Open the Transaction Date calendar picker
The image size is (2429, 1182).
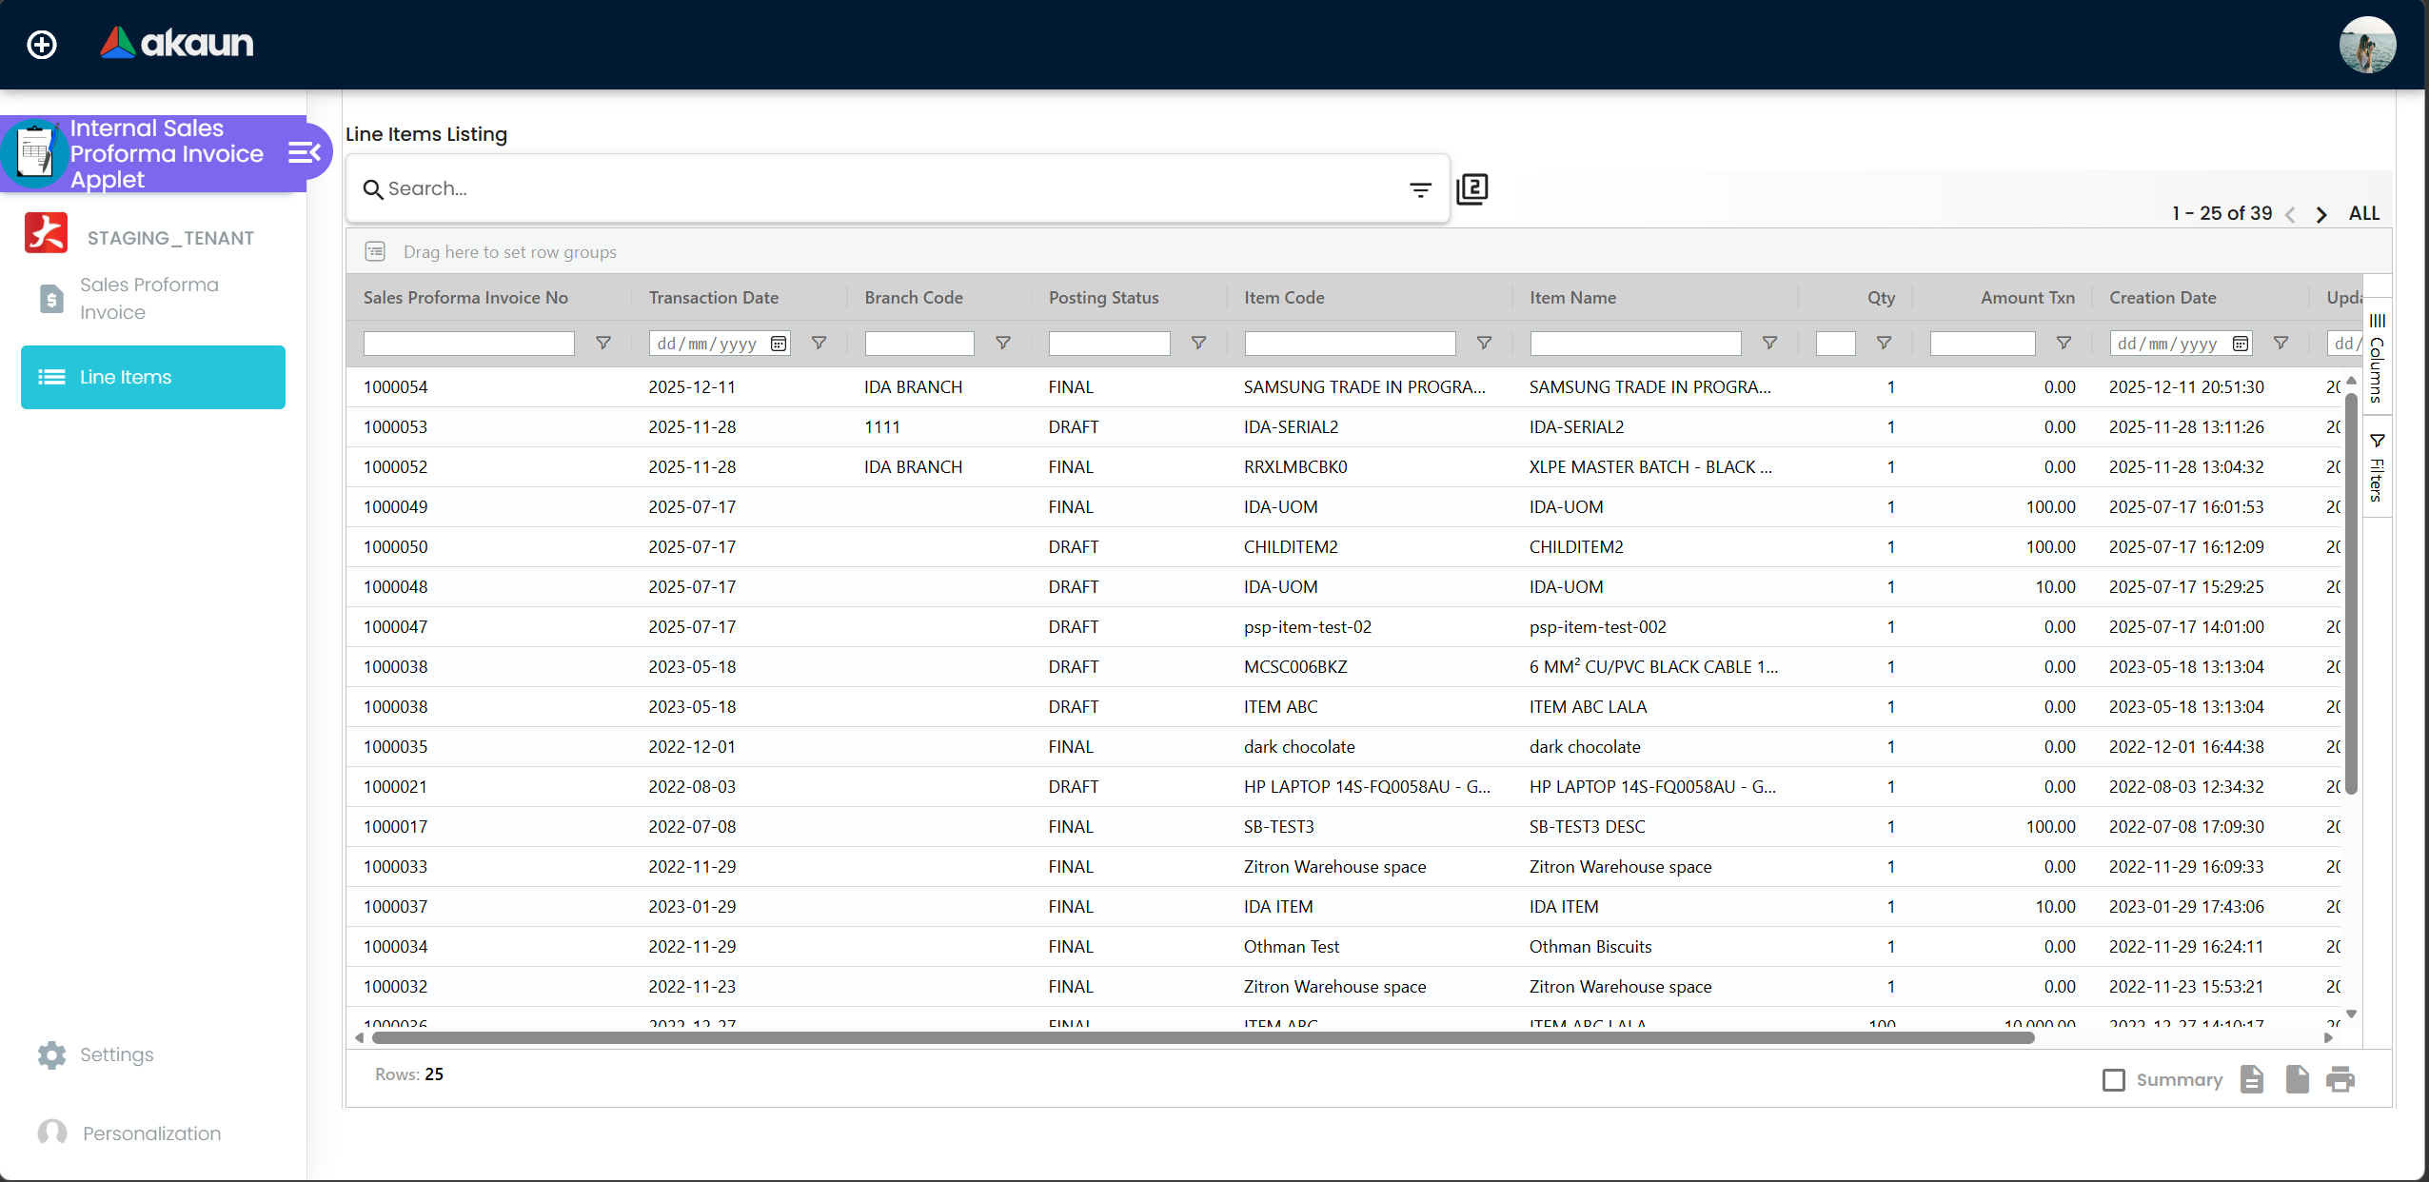click(x=777, y=343)
